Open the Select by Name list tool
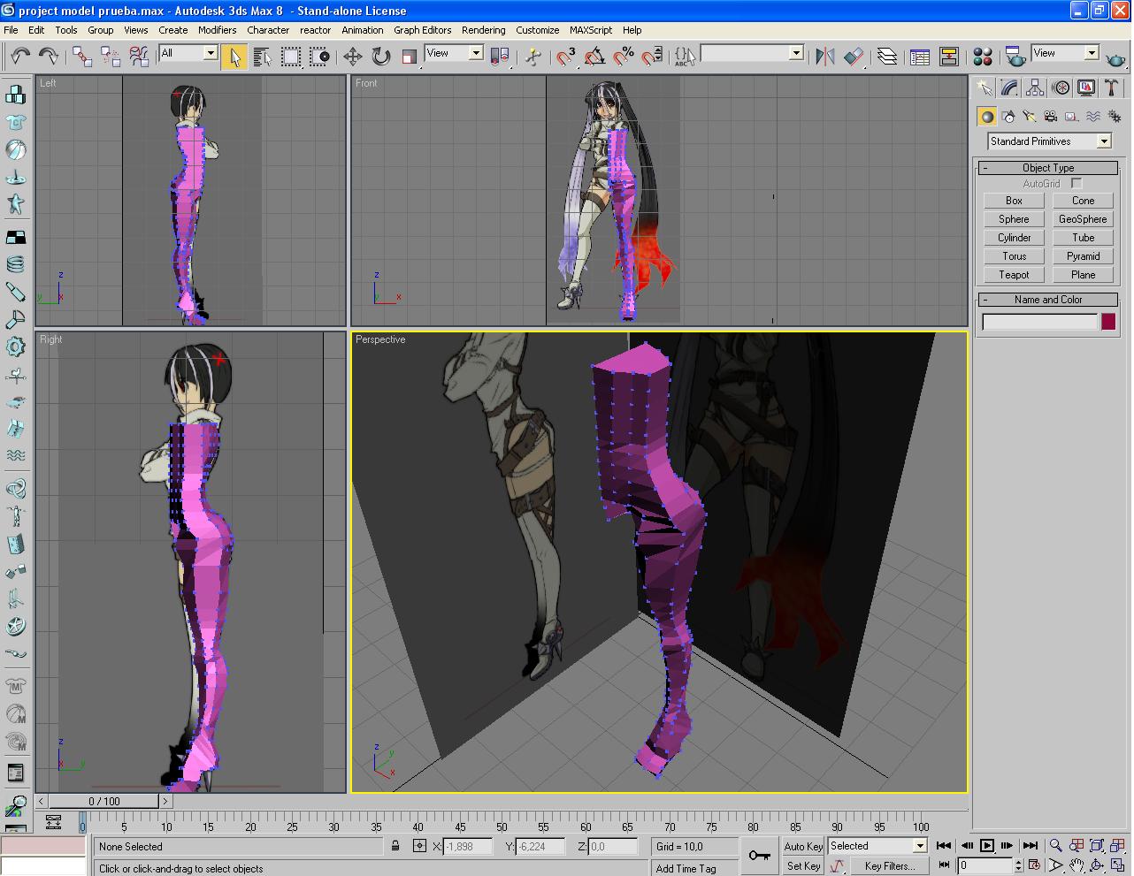 coord(262,57)
